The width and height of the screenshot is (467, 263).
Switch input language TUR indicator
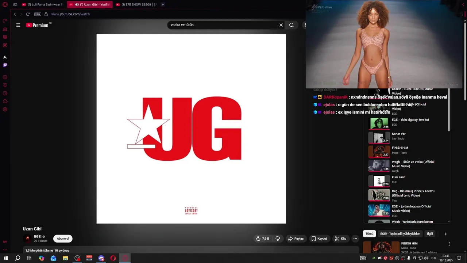[x=434, y=258]
